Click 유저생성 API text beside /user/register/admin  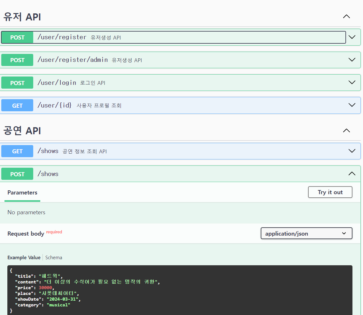[x=127, y=60]
